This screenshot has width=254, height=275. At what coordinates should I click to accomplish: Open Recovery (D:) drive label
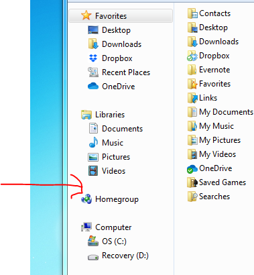(x=125, y=256)
